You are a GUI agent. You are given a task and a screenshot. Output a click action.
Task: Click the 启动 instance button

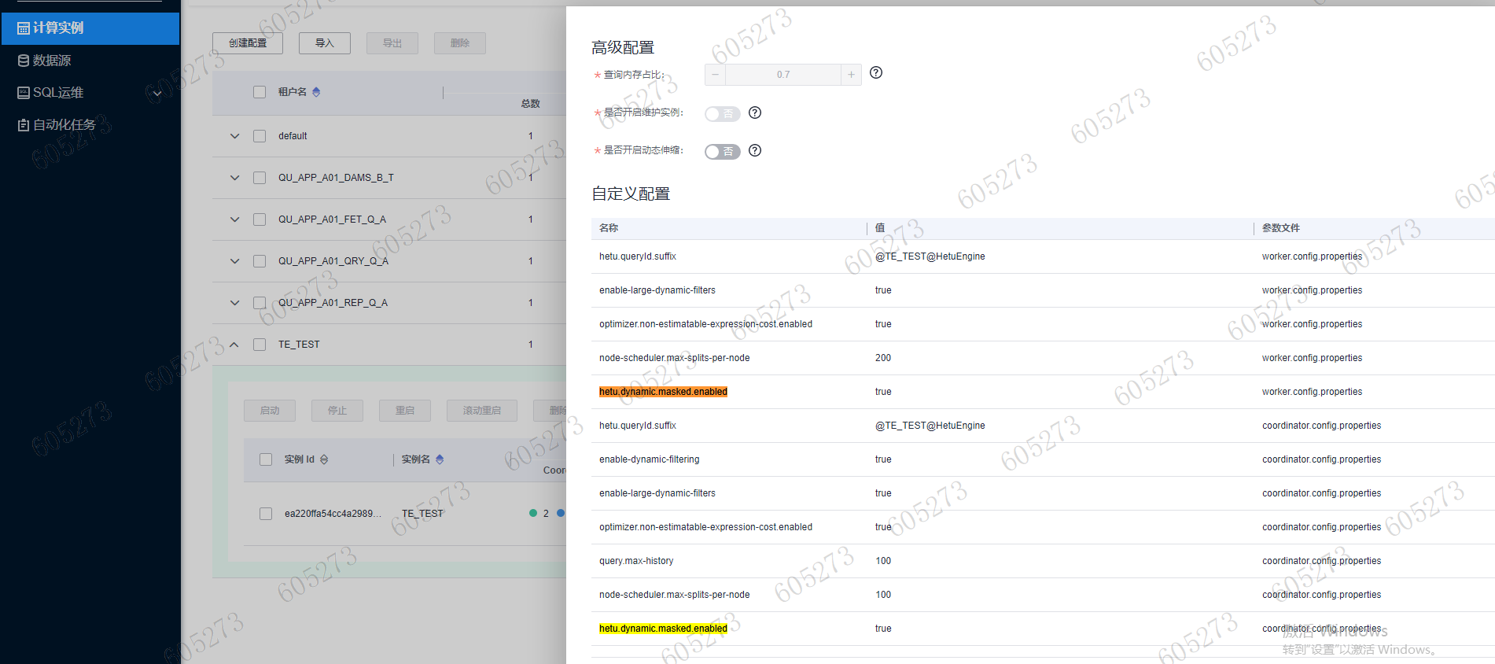270,411
